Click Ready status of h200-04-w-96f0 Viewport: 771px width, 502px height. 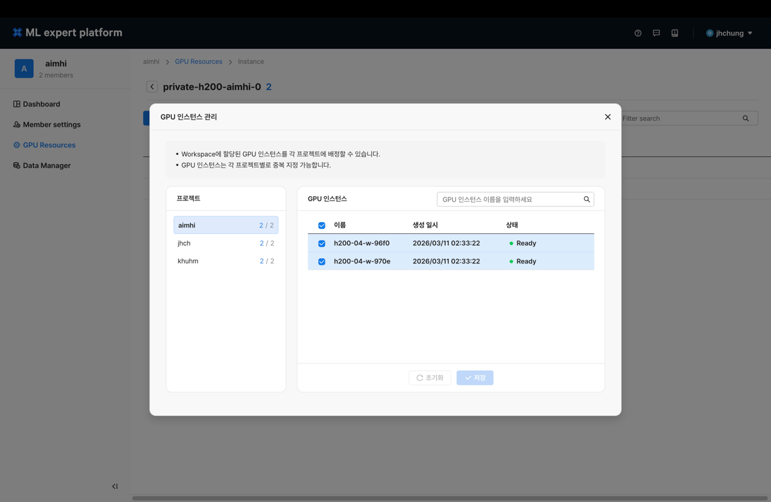(x=523, y=243)
